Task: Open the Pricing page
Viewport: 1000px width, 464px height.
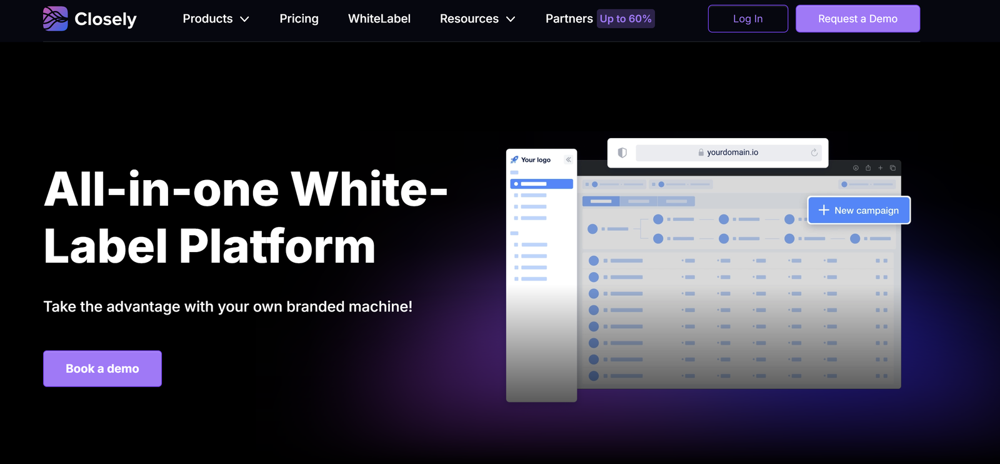Action: 299,19
